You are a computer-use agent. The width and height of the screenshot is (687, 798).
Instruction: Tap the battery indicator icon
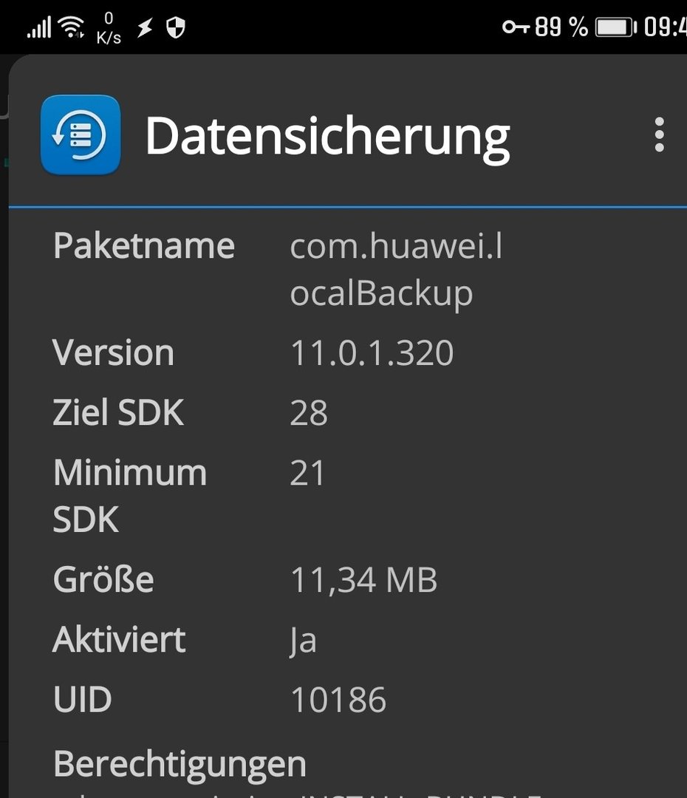(x=616, y=27)
